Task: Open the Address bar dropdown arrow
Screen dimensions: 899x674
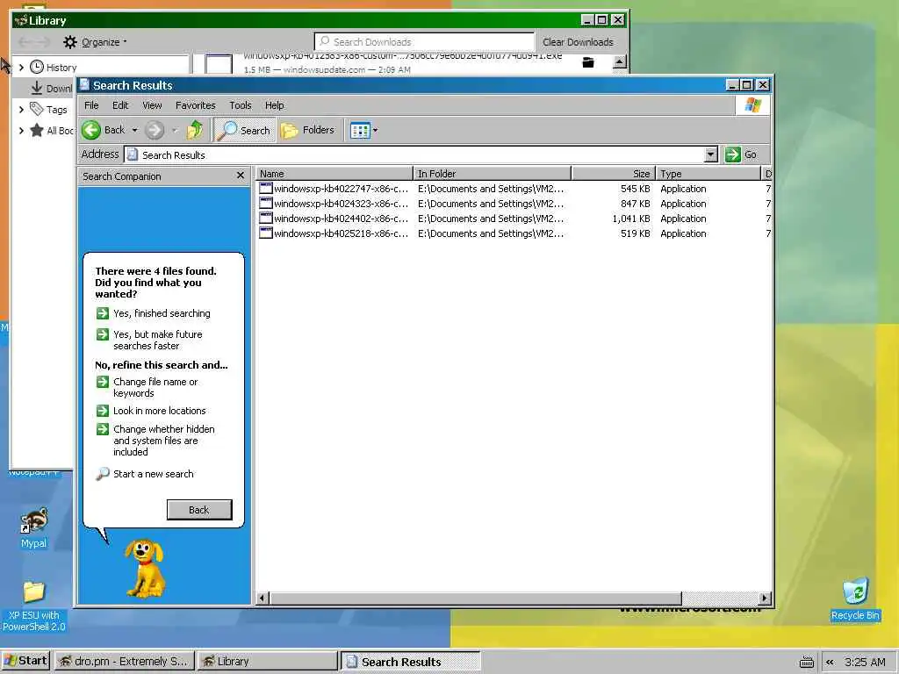Action: point(711,154)
